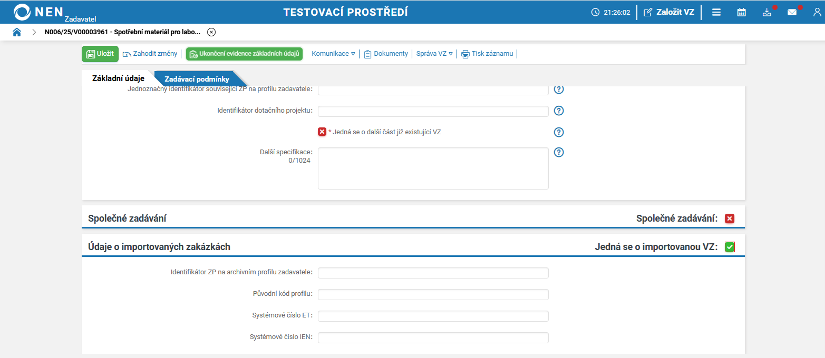
Task: Focus Identifikátor ZP na archivním profilu field
Action: [x=433, y=273]
